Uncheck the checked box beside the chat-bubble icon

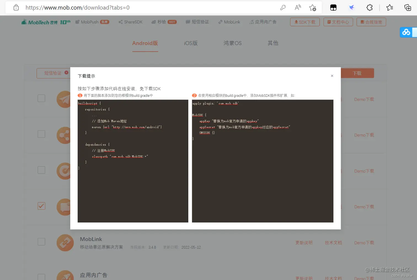(x=41, y=206)
